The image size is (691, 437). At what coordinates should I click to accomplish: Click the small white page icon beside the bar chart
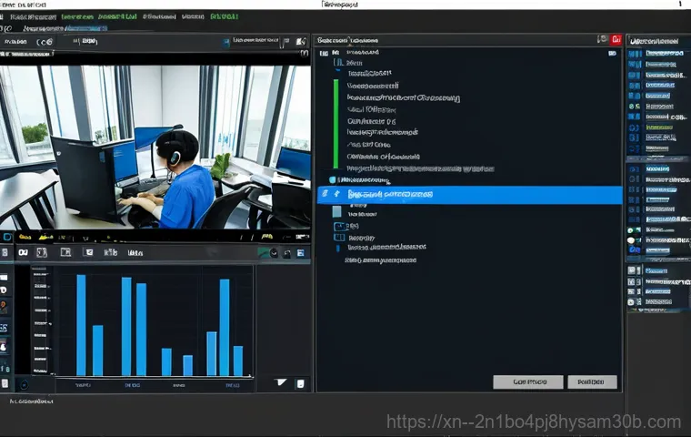click(302, 383)
